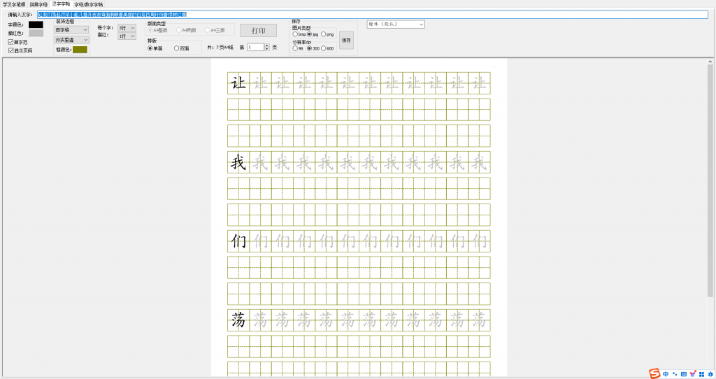Toggle punctuation mode in Sogou bar

tap(674, 373)
